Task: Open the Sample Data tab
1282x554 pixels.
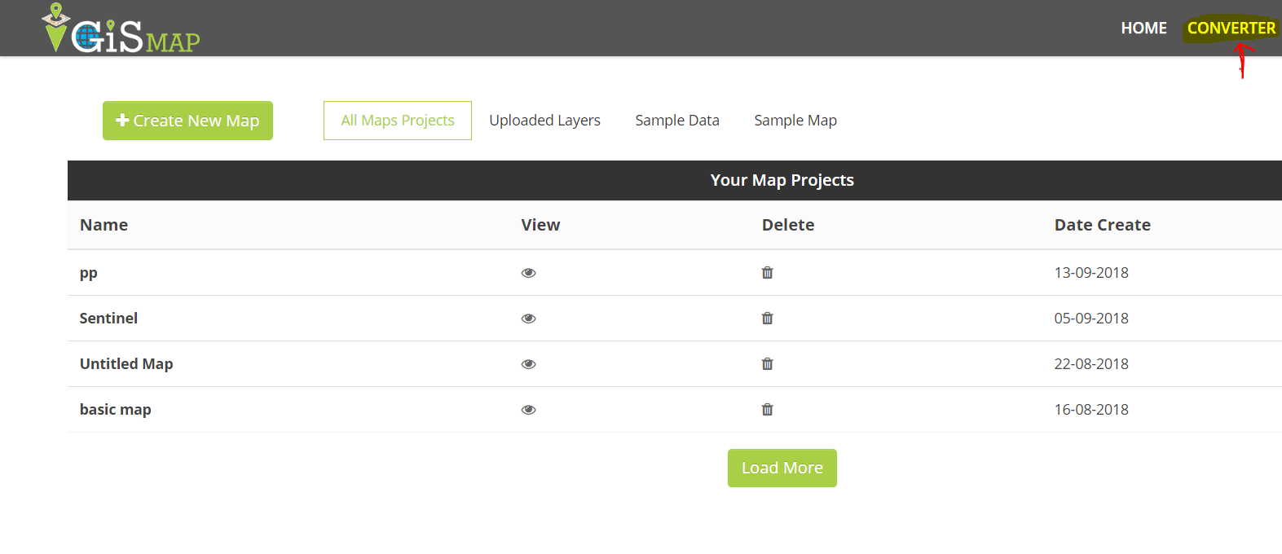Action: [x=677, y=121]
